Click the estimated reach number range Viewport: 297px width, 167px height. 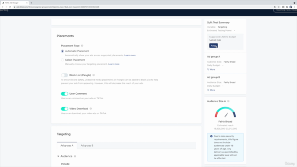click(x=225, y=129)
